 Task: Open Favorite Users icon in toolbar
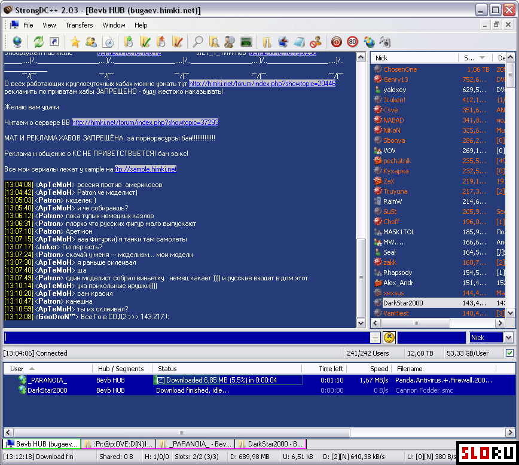91,42
